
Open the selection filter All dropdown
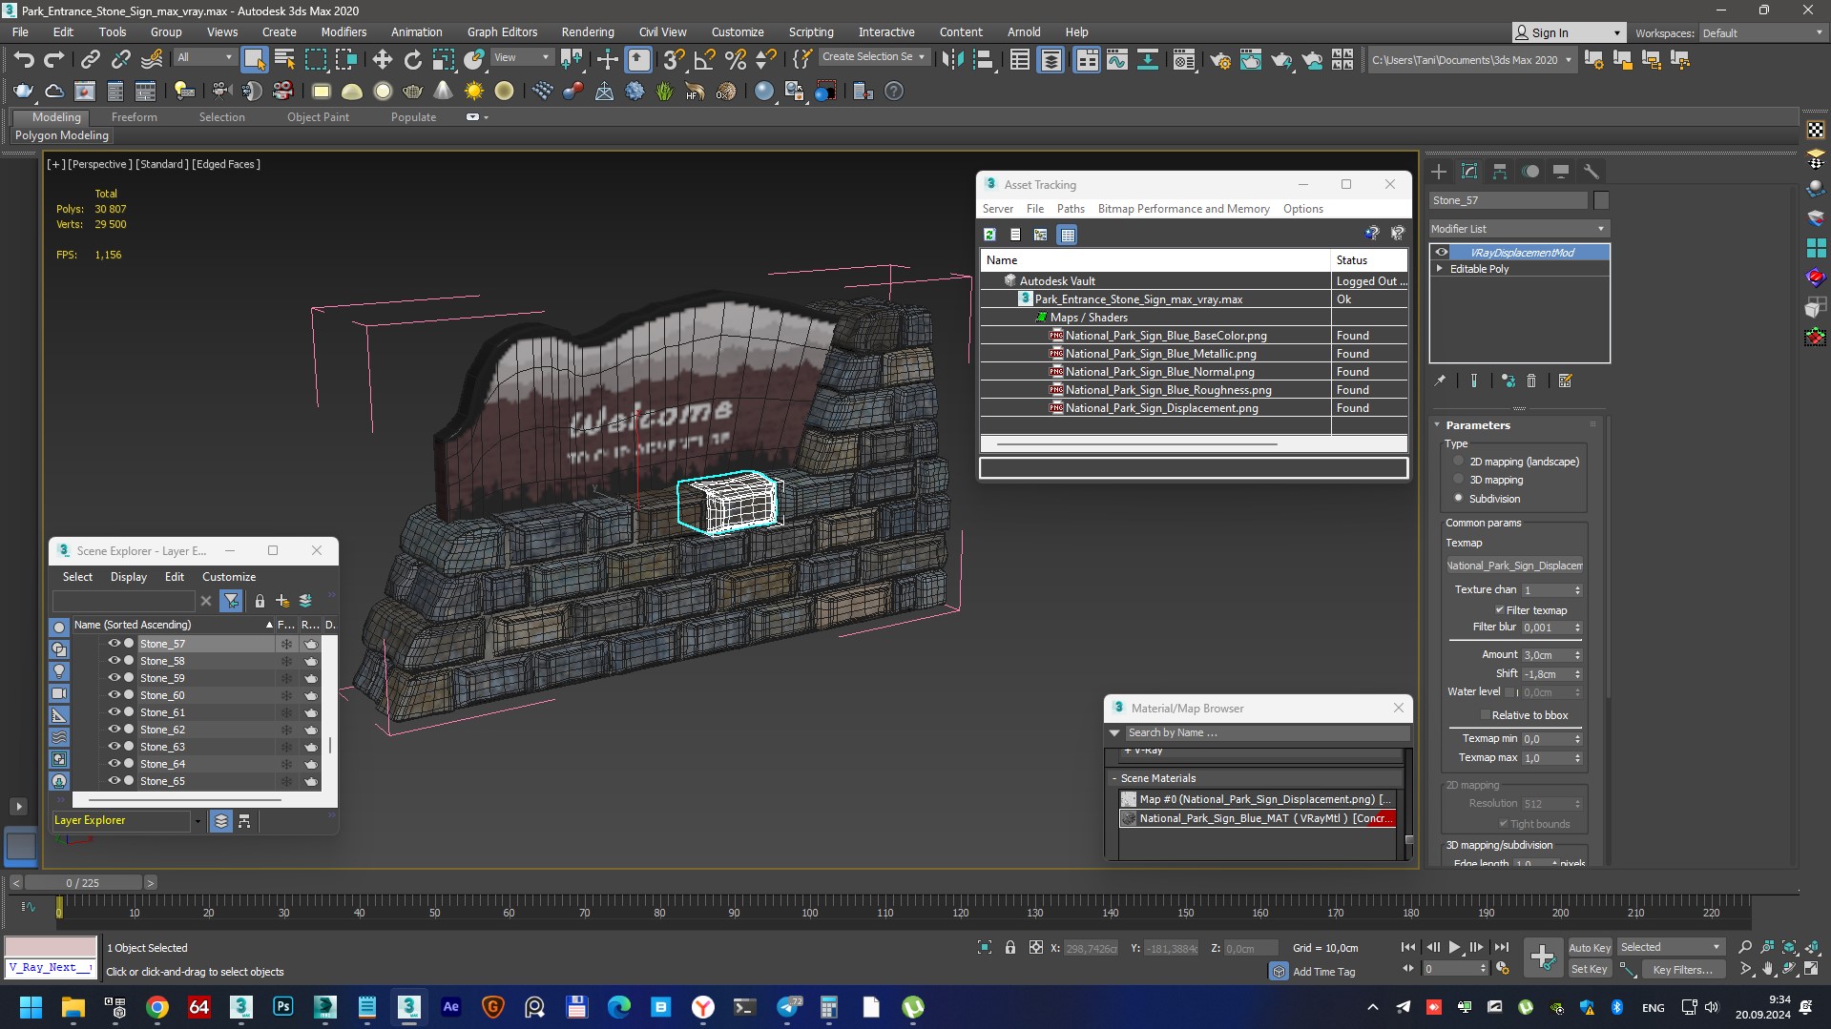205,57
